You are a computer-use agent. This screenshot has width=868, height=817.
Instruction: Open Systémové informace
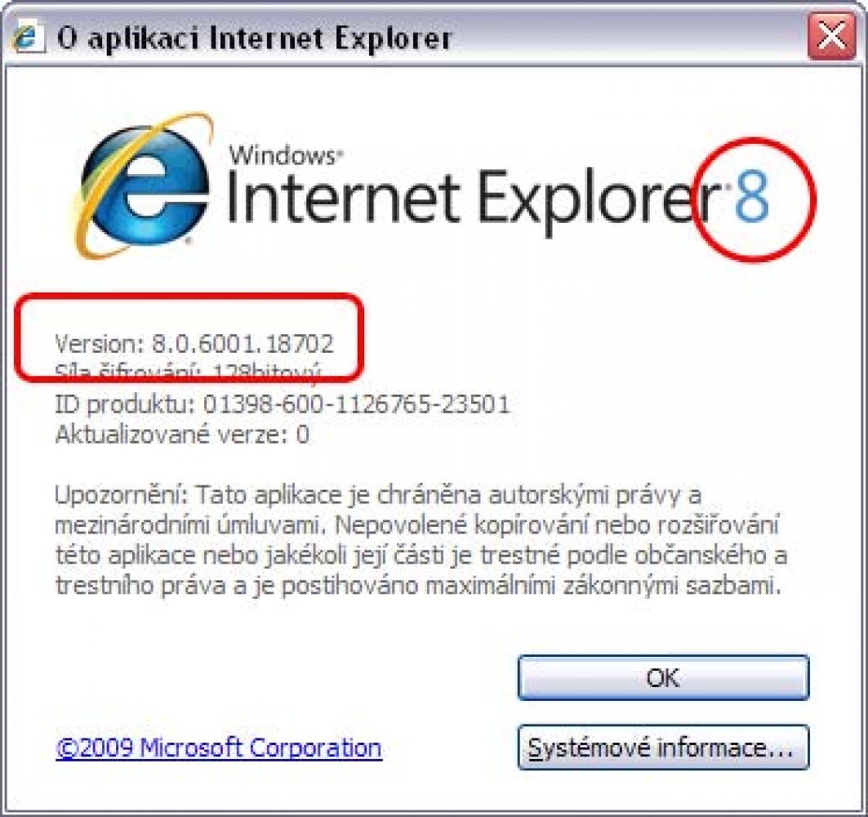point(663,748)
